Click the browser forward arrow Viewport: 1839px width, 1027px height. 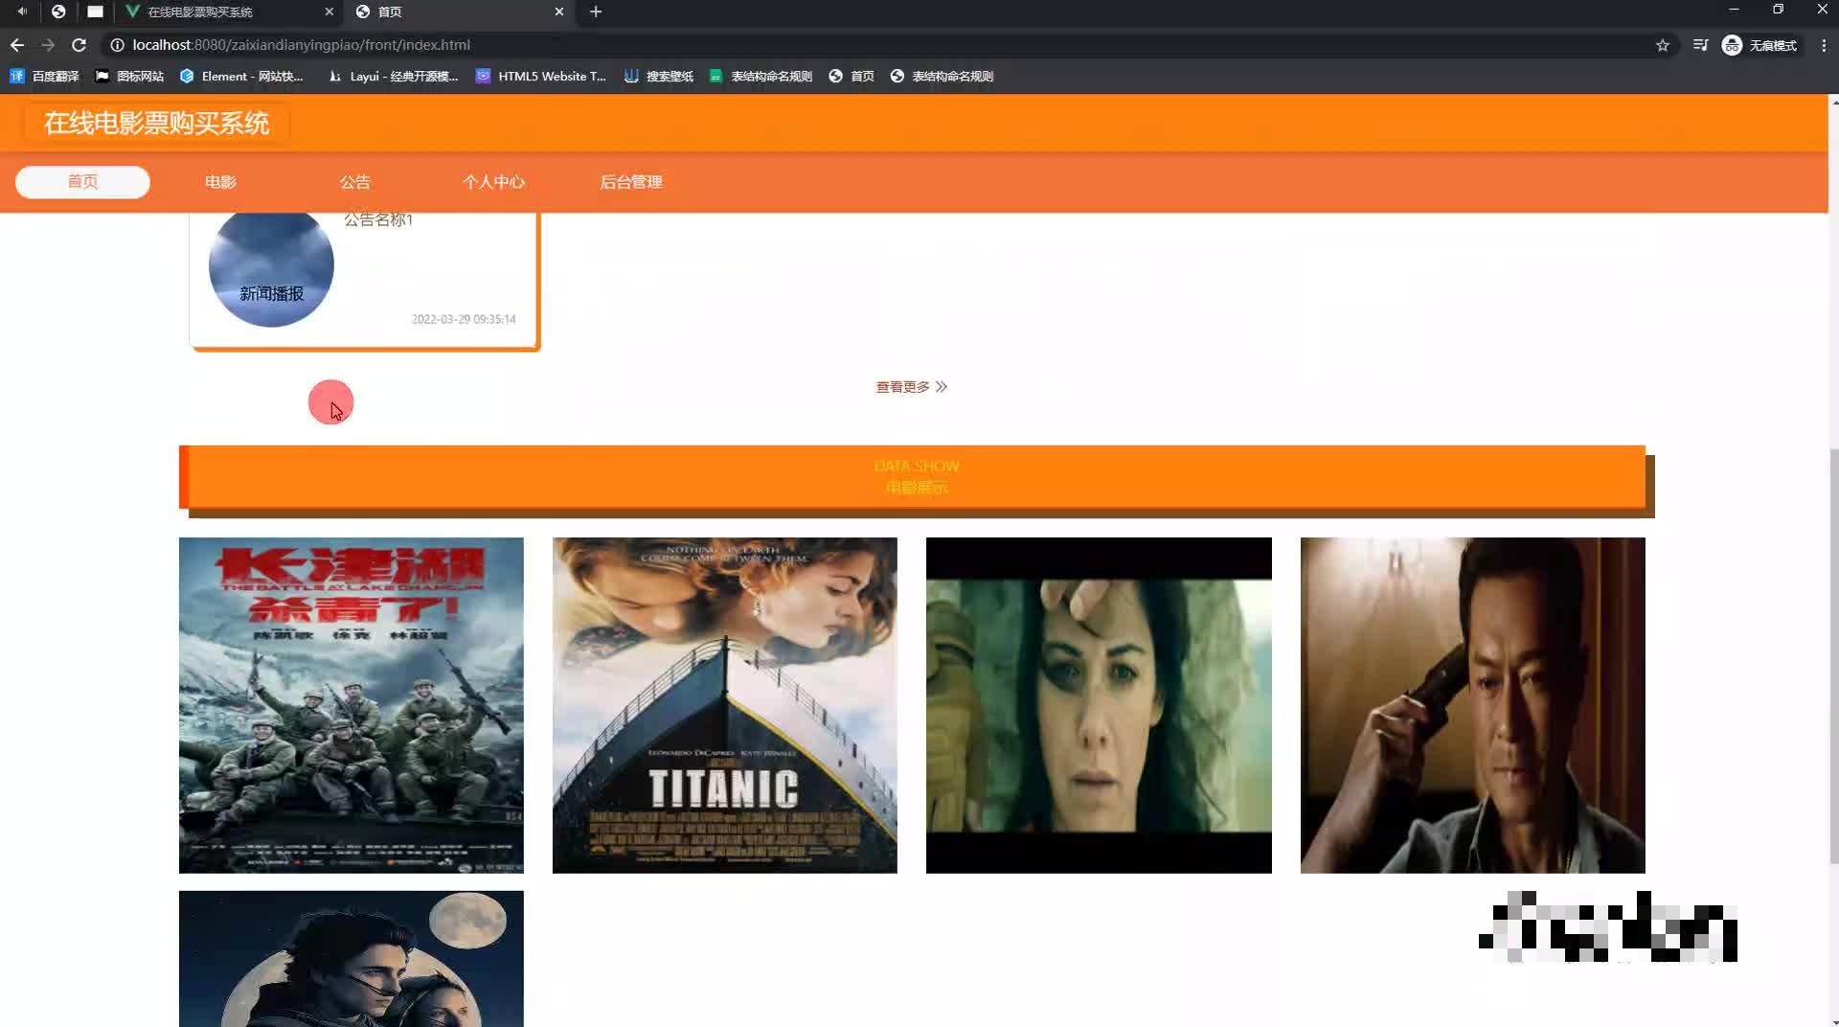point(48,45)
